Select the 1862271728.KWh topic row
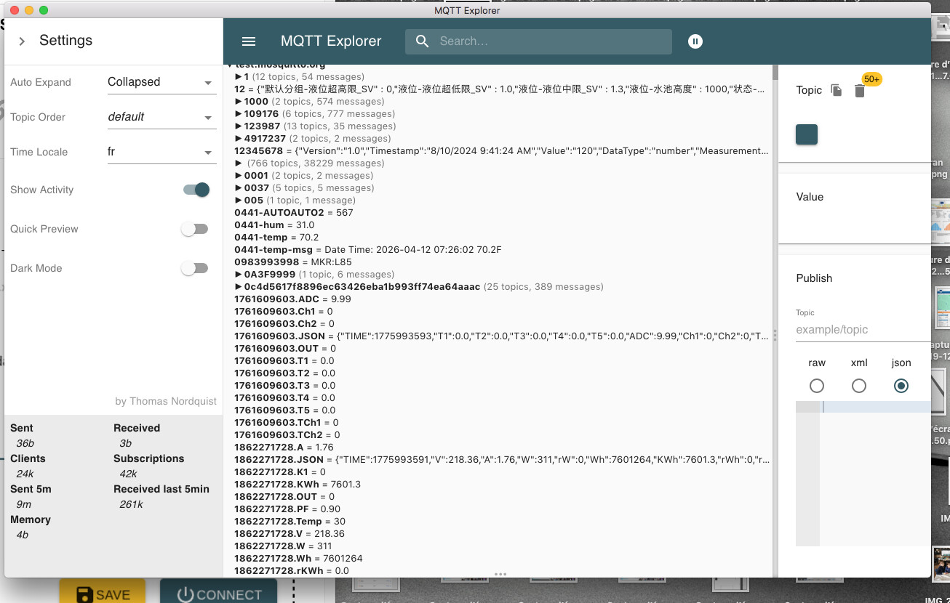The width and height of the screenshot is (950, 603). (298, 485)
